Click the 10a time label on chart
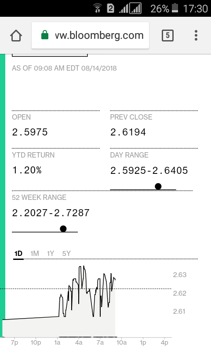Screen dimensions: 211x353 click(121, 343)
